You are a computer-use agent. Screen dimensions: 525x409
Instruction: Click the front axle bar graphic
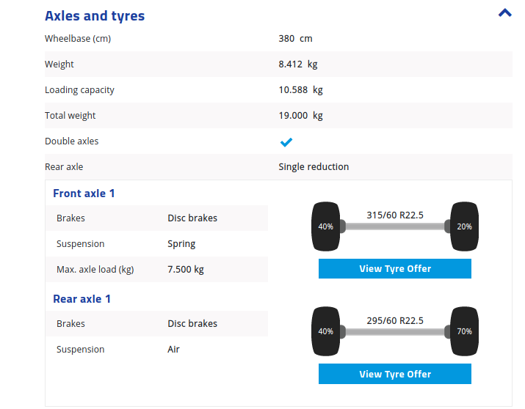395,227
